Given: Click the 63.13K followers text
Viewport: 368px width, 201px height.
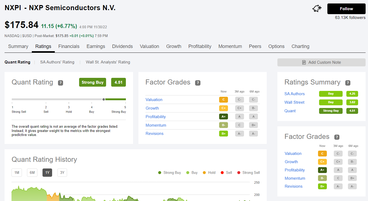Looking at the screenshot, I should coord(350,18).
